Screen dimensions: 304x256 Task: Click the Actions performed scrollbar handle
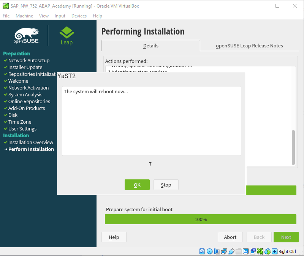(x=293, y=148)
